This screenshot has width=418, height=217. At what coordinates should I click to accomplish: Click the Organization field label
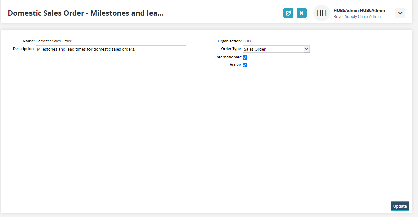(229, 41)
